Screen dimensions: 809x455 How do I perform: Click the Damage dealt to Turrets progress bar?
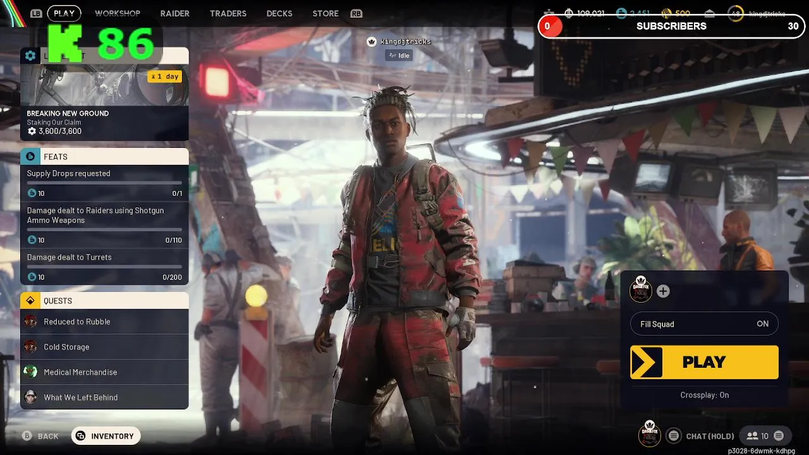104,267
